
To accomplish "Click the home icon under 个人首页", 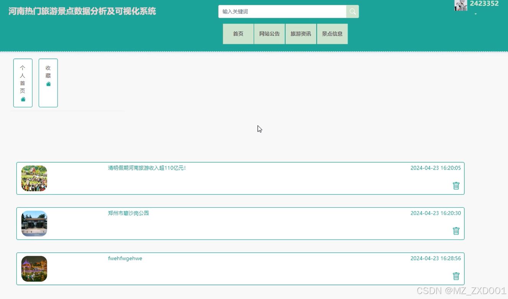I will pyautogui.click(x=23, y=99).
